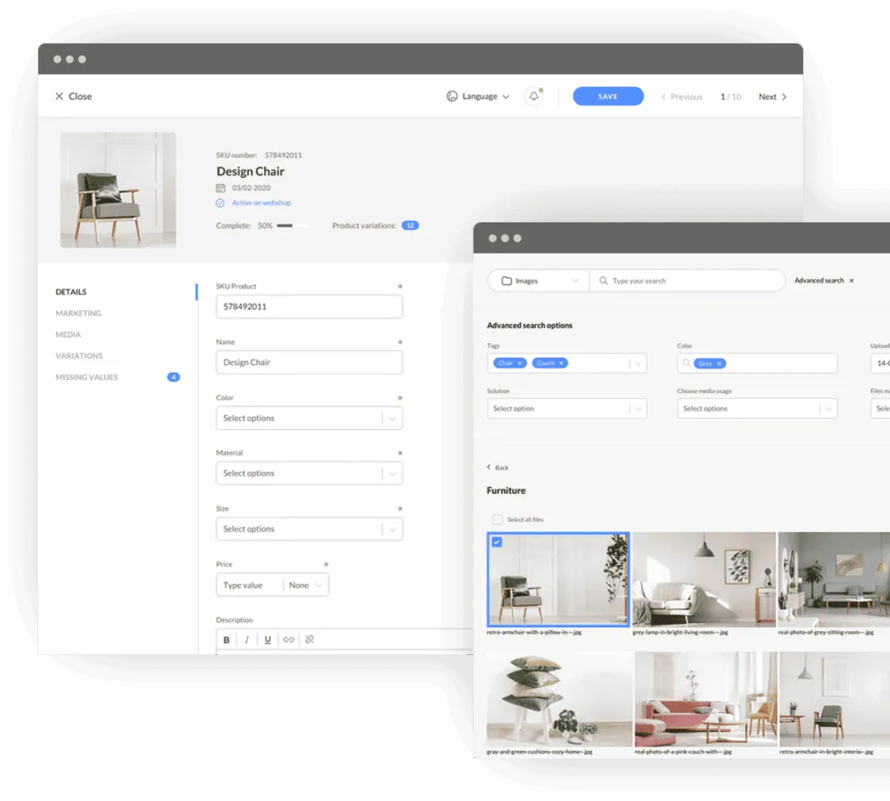
Task: Remove the Grey color filter
Action: (x=719, y=364)
